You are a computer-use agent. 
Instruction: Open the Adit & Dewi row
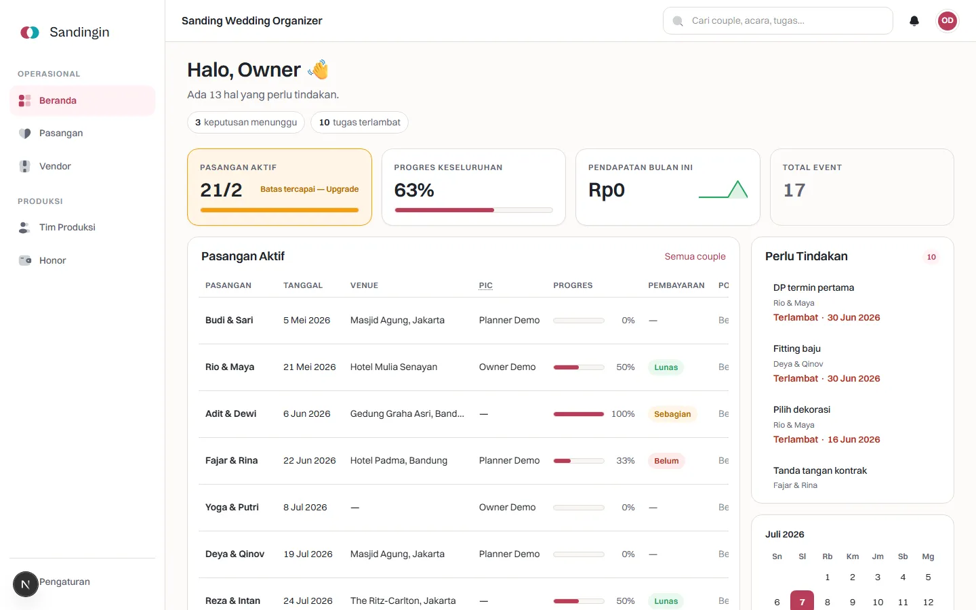tap(464, 414)
